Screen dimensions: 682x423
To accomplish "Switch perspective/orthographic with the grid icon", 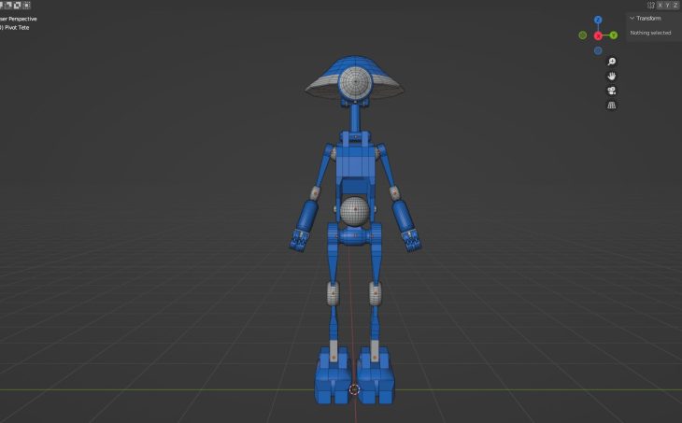I will click(611, 106).
